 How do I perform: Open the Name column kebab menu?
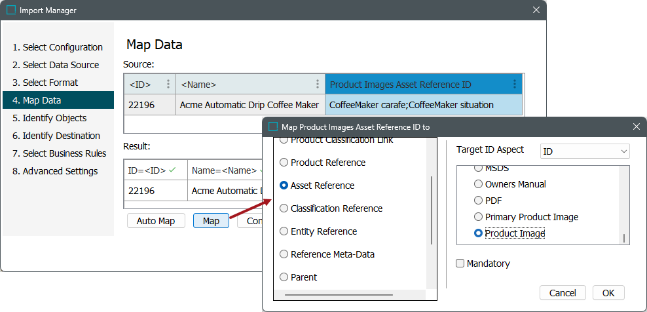(317, 85)
